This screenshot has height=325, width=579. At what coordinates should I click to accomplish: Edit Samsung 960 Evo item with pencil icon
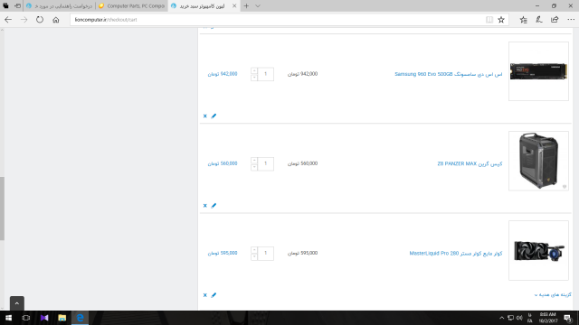tap(214, 116)
